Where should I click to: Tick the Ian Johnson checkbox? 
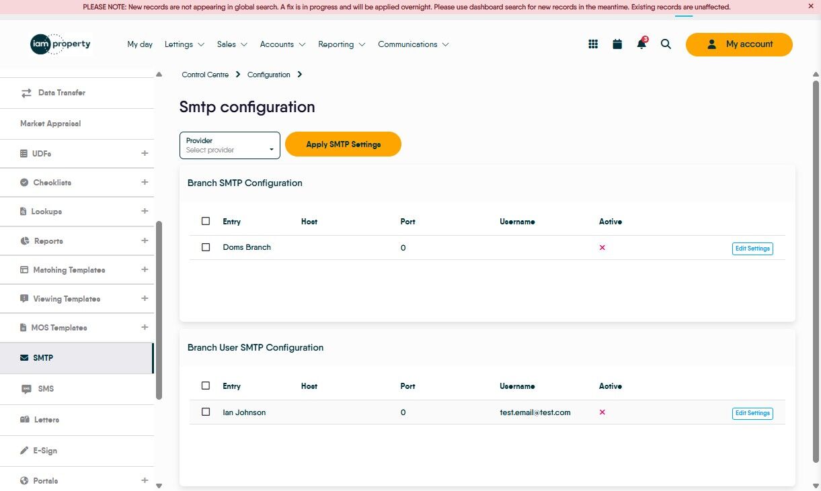pos(206,412)
